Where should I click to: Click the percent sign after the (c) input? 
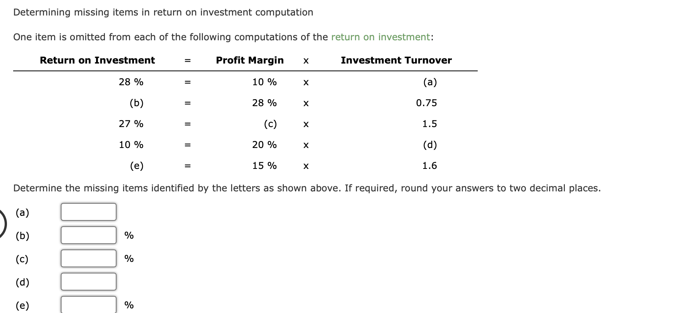click(x=129, y=258)
